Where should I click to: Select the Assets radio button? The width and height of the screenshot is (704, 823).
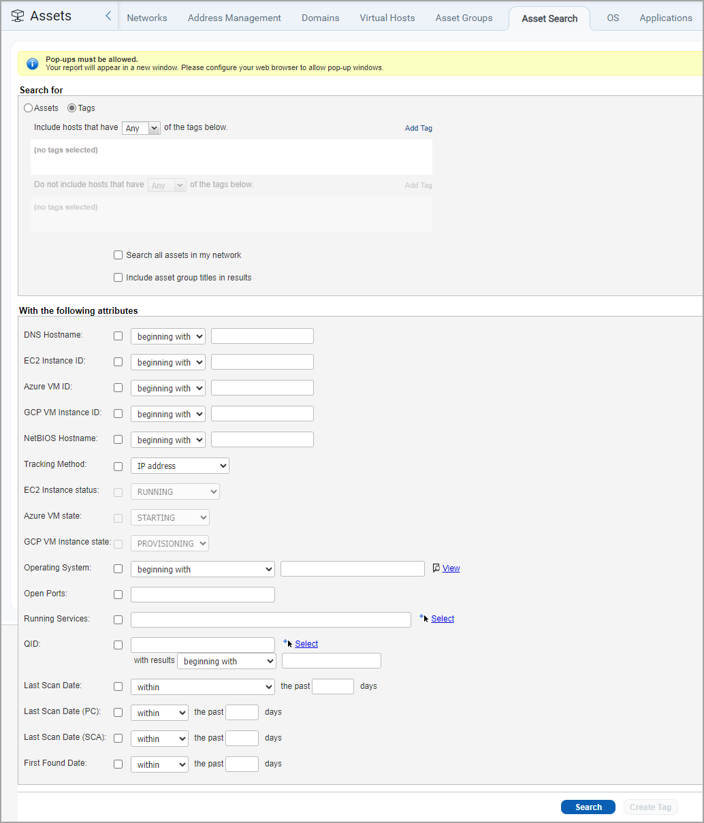pyautogui.click(x=27, y=108)
